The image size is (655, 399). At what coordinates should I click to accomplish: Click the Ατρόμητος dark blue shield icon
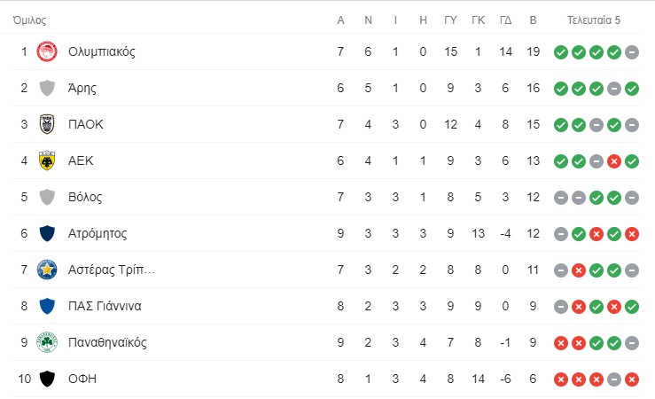47,233
